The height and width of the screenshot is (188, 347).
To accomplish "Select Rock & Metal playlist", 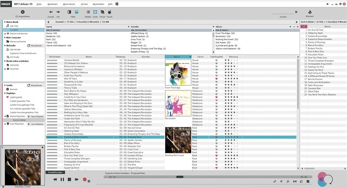I will (19, 120).
